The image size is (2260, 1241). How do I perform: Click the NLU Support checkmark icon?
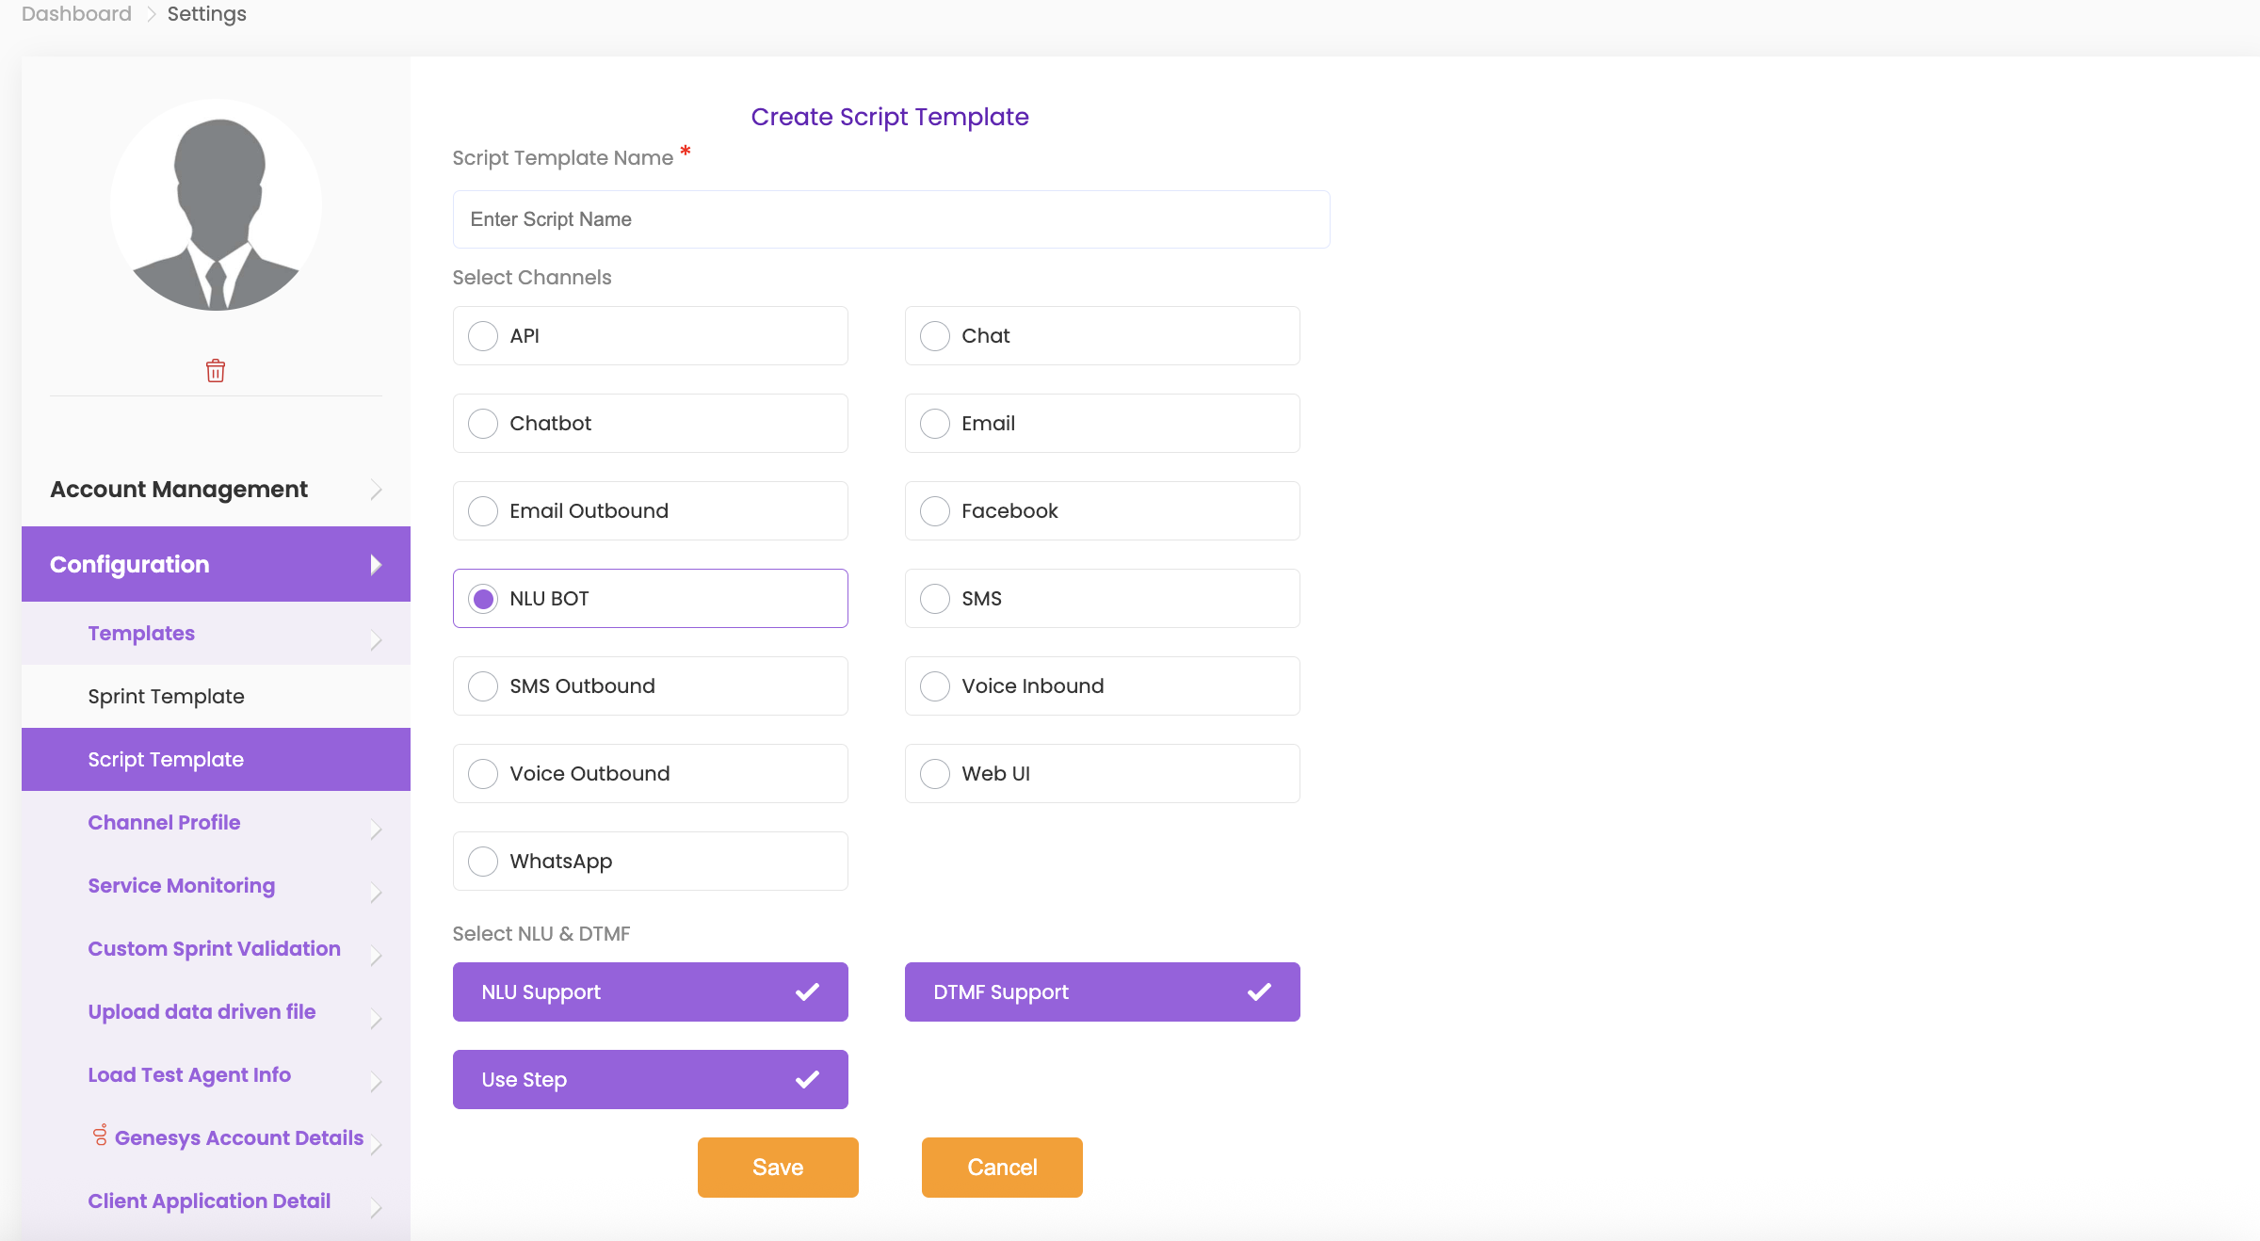[807, 991]
